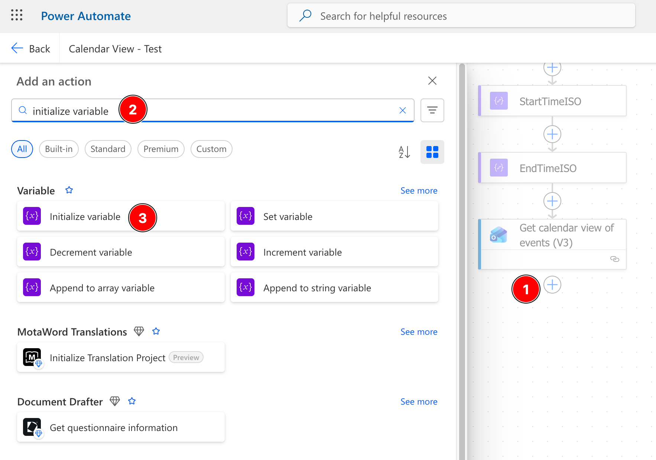Viewport: 656px width, 460px height.
Task: Clear the initialize variable search text
Action: point(402,110)
